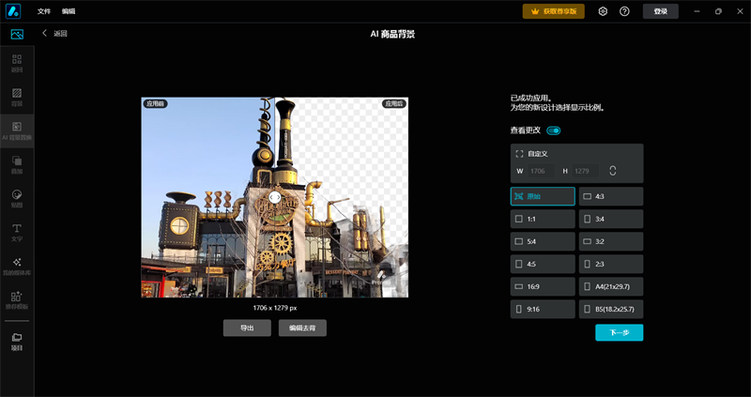
Task: Click the 登录 login button
Action: pos(661,11)
